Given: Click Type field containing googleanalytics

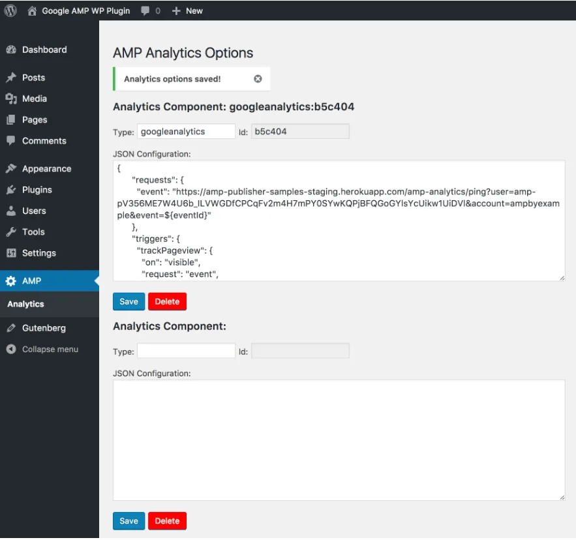Looking at the screenshot, I should [x=187, y=132].
